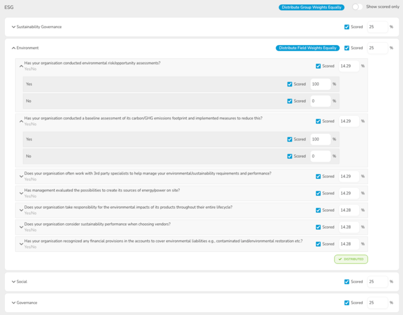Uncheck Scored for Sustainability Governance

point(346,27)
